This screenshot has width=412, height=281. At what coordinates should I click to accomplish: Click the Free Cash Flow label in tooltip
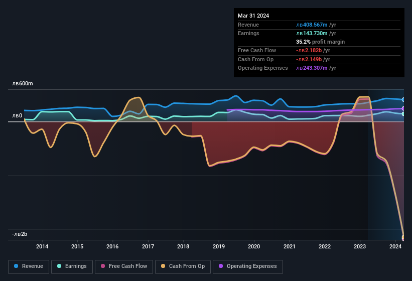coord(257,50)
